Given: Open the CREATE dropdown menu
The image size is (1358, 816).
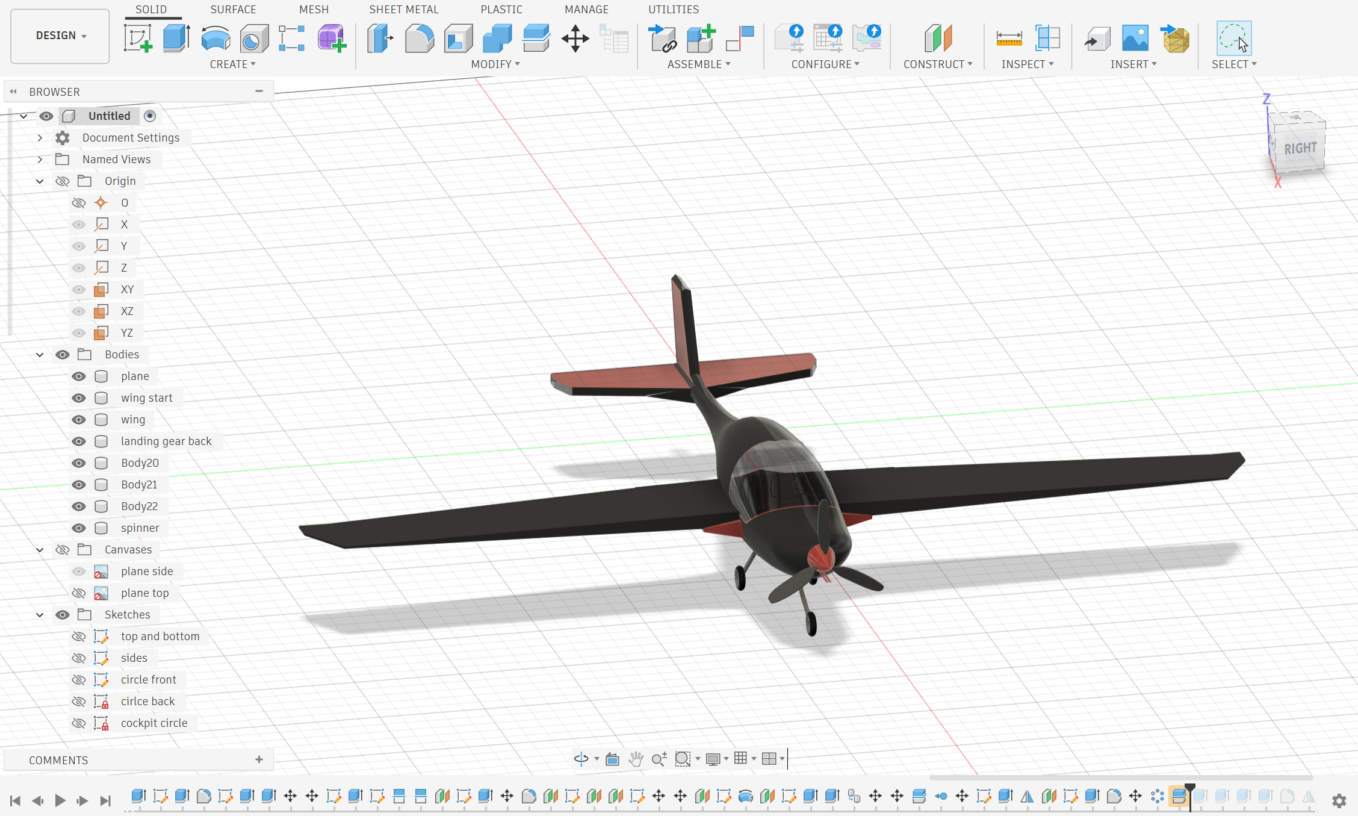Looking at the screenshot, I should pyautogui.click(x=233, y=64).
